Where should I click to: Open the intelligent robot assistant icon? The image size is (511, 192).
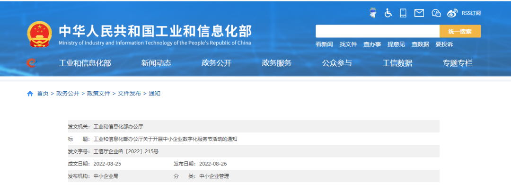(373, 13)
